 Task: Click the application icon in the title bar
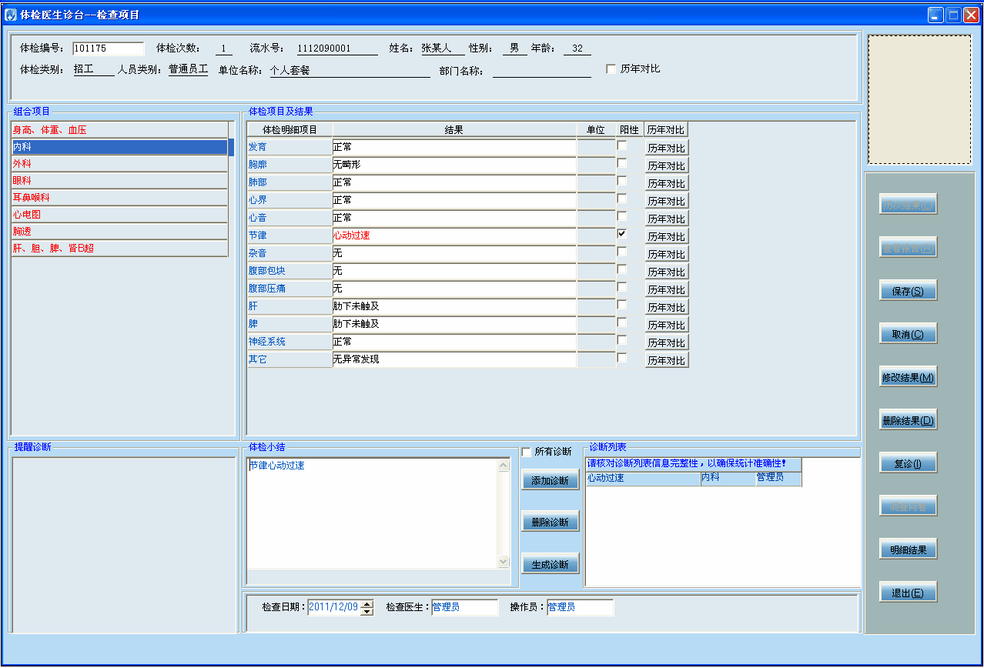[x=11, y=15]
